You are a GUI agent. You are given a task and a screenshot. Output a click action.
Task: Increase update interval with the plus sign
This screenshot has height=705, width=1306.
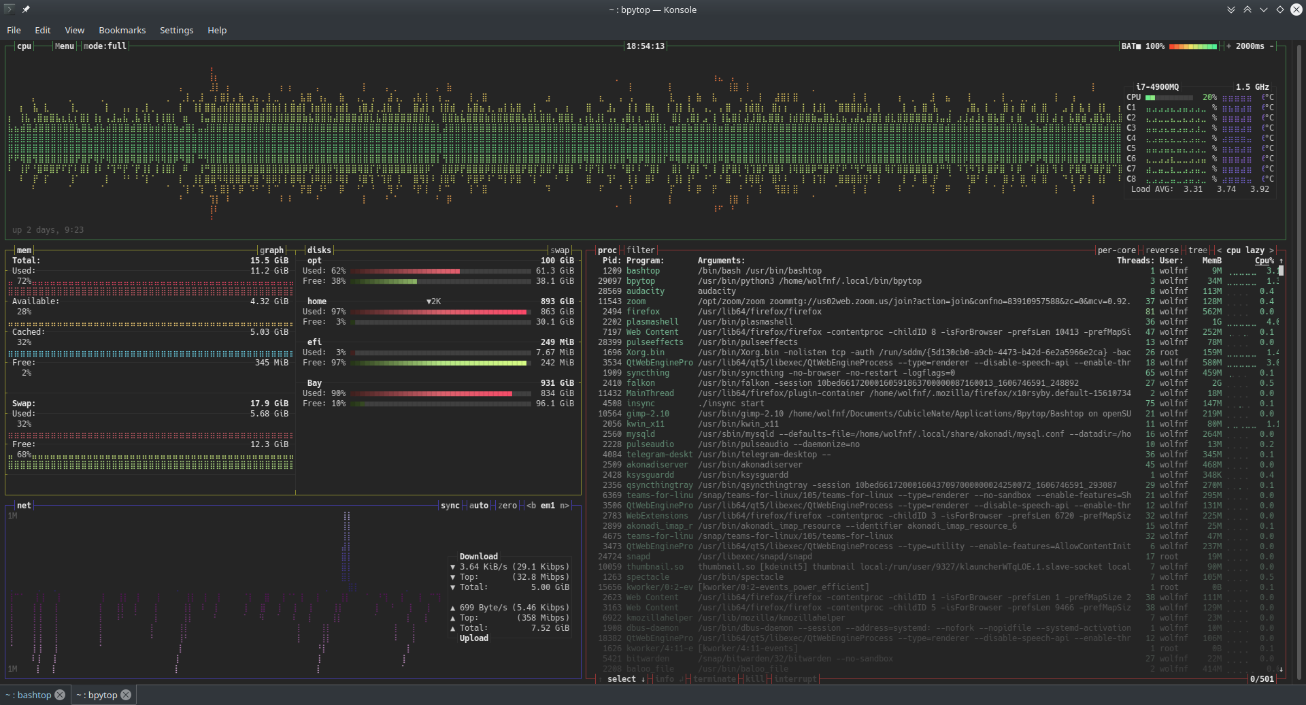[x=1228, y=46]
